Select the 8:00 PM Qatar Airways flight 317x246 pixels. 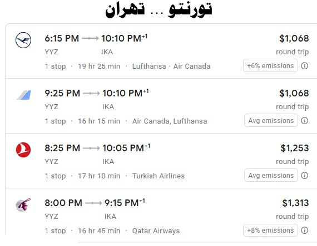click(x=161, y=212)
